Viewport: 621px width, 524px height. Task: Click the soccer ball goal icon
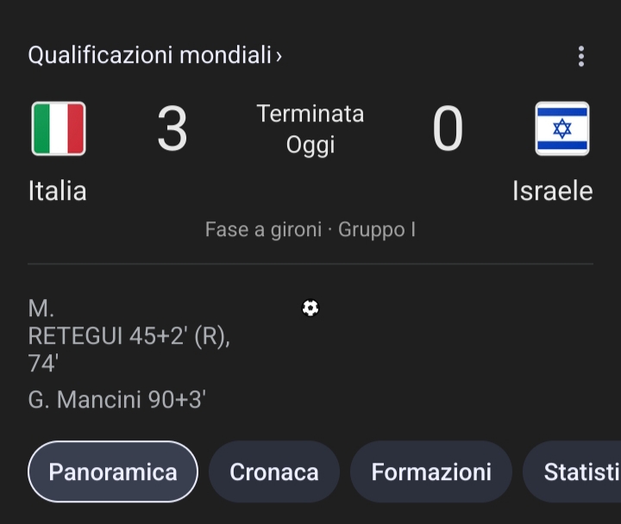[310, 308]
